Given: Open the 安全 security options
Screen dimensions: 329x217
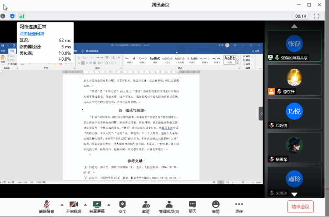Looking at the screenshot, I should pos(122,207).
